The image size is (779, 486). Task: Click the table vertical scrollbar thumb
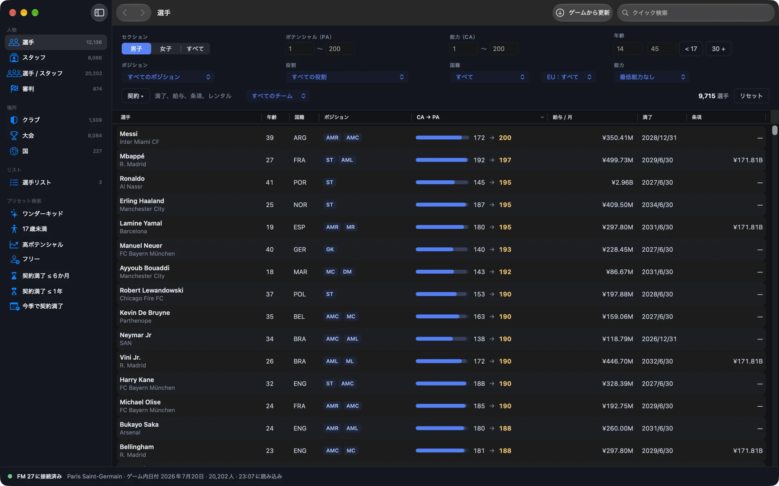775,130
